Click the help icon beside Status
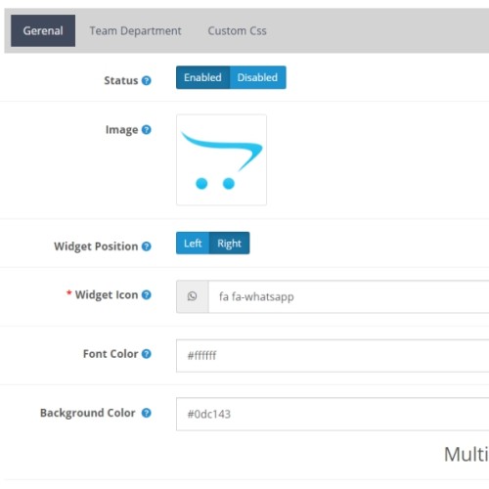This screenshot has width=489, height=489. point(147,80)
